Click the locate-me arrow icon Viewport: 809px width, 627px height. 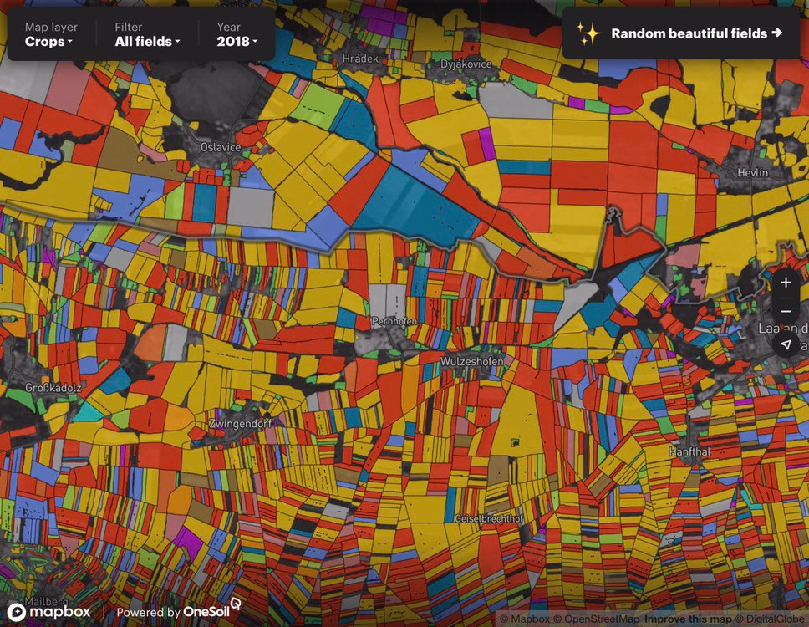point(786,344)
